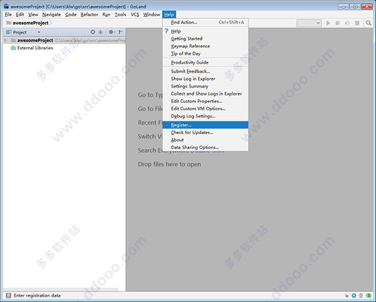376x302 pixels.
Task: Click the question mark icon beside Help
Action: point(167,31)
